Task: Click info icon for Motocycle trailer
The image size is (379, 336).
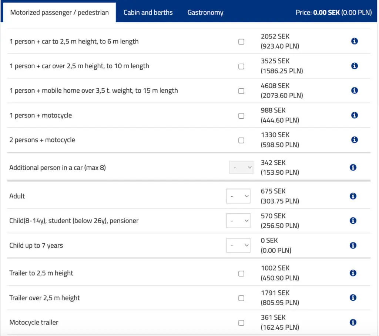Action: click(x=353, y=322)
